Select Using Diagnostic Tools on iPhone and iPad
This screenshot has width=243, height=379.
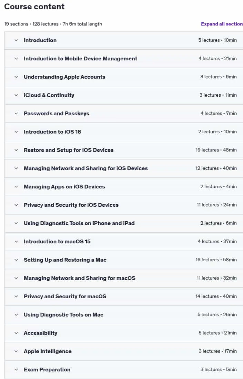[79, 223]
